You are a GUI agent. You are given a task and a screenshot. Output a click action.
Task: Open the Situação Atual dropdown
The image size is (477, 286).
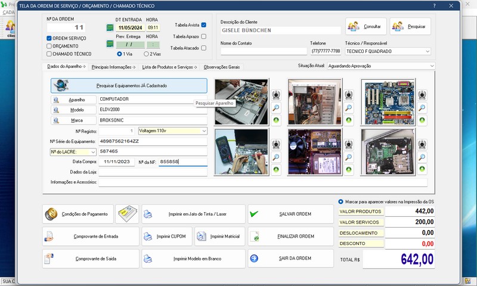click(430, 66)
